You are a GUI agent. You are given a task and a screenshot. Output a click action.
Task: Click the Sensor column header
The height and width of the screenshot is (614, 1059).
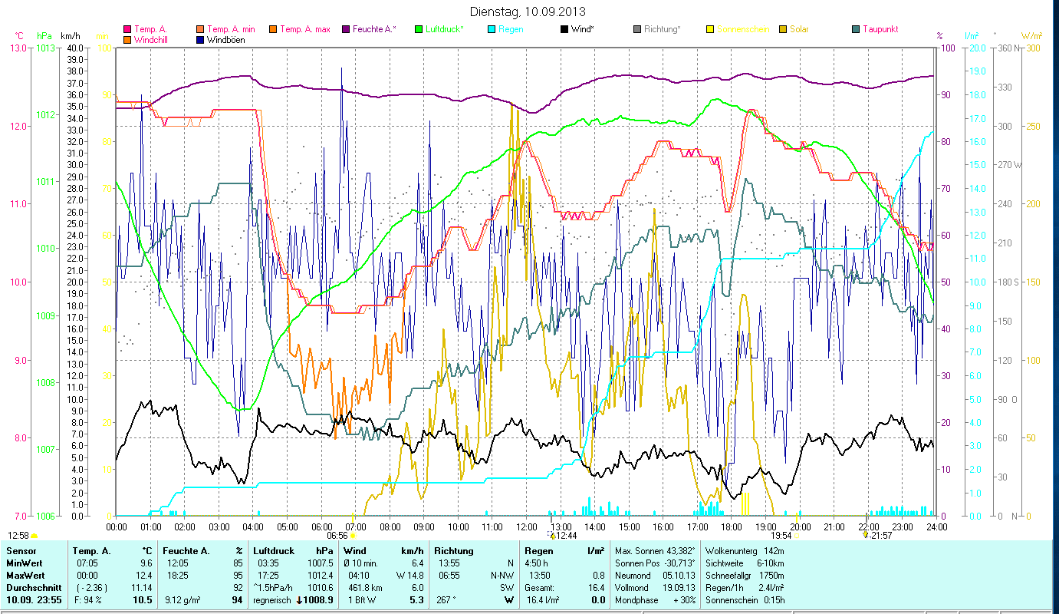tap(20, 551)
